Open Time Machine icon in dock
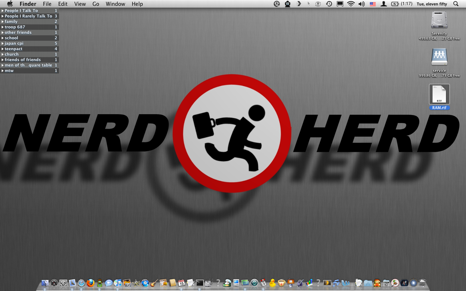Screen dimensions: 466x291 254,283
